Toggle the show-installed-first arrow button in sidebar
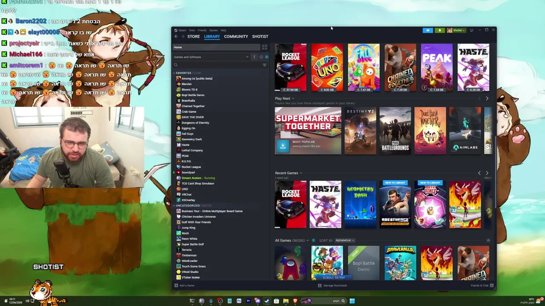 [254, 57]
